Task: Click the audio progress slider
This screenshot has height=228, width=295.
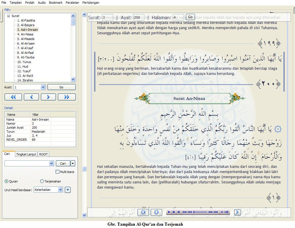Action: coord(200,212)
